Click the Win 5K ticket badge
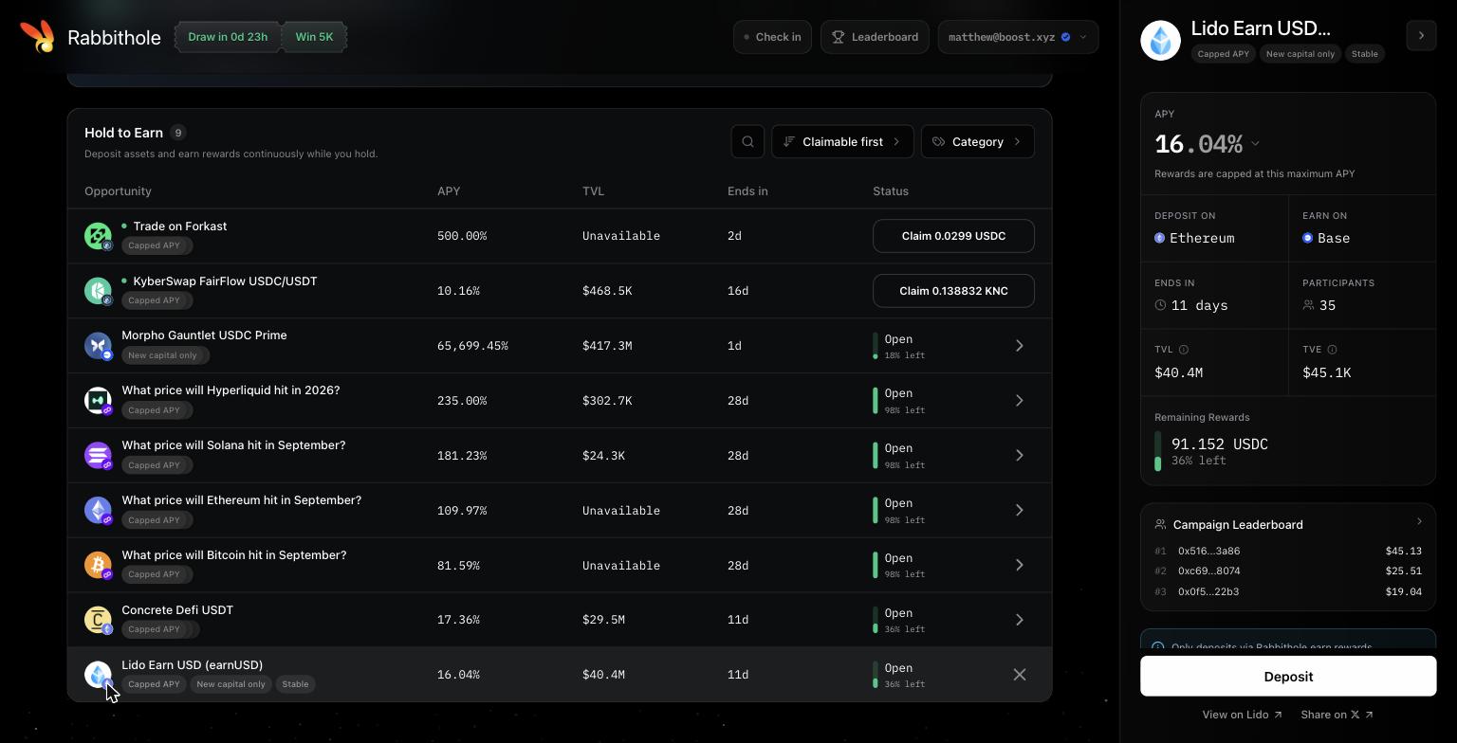 (314, 37)
